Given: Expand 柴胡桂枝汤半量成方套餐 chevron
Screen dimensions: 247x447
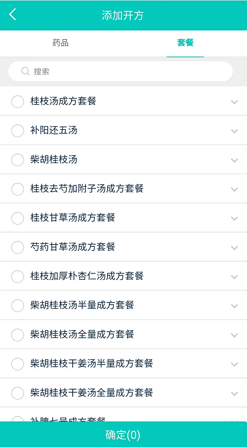Looking at the screenshot, I should 234,306.
